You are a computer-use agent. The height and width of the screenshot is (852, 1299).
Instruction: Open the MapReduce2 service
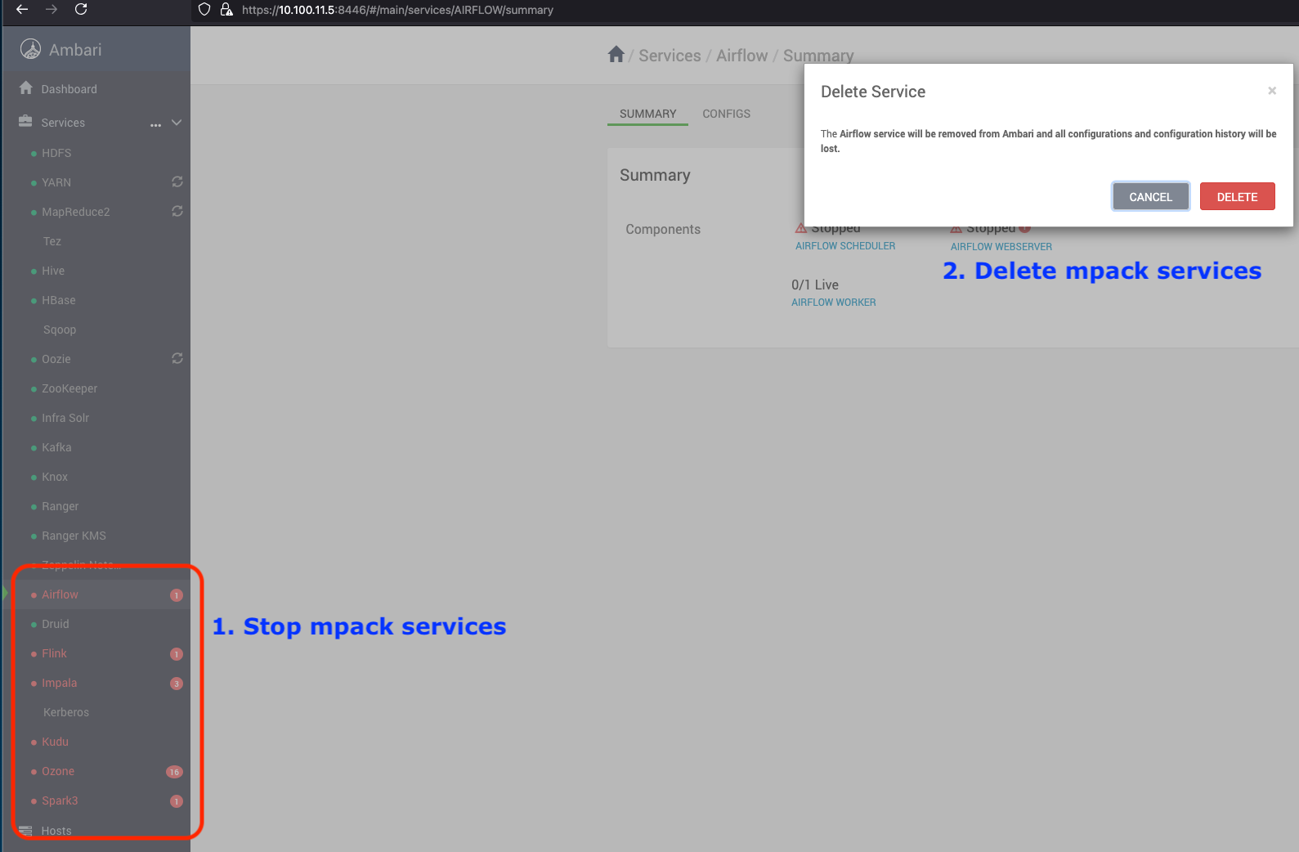(76, 212)
